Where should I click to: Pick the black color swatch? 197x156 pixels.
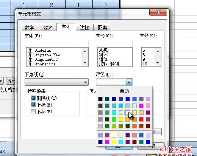[100, 99]
